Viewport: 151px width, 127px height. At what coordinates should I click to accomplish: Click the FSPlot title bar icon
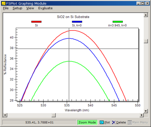pyautogui.click(x=3, y=3)
